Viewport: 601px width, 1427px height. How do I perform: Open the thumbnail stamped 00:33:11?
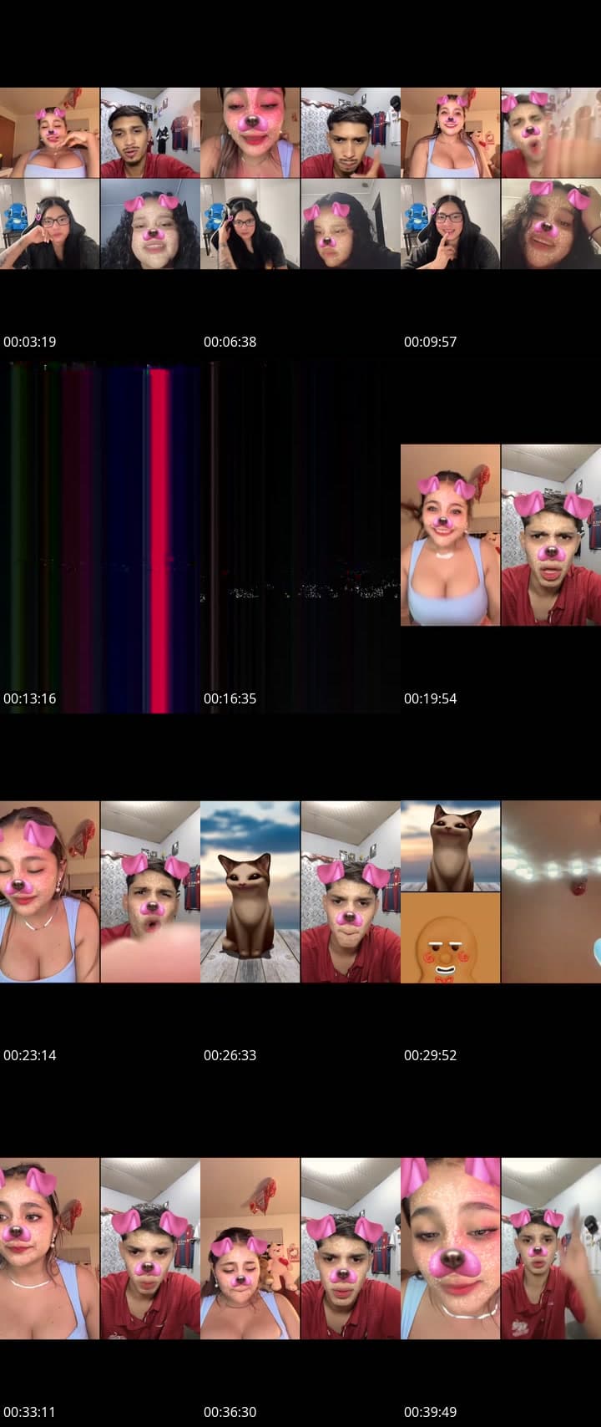click(100, 1248)
